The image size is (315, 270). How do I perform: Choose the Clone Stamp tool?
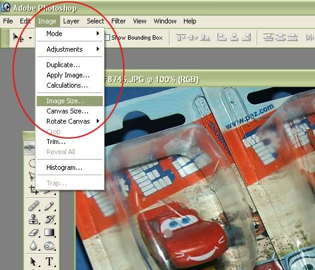(33, 219)
